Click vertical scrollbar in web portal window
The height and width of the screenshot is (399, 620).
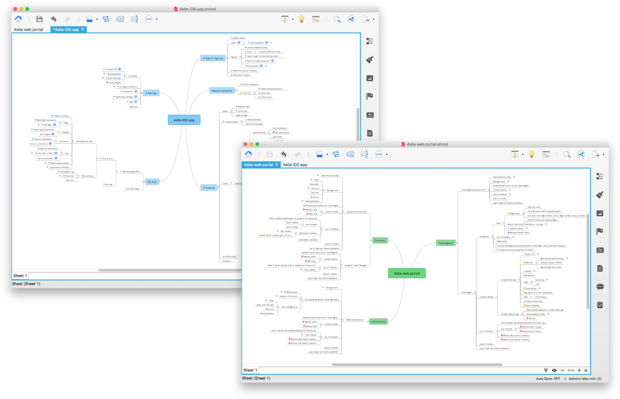(x=588, y=261)
